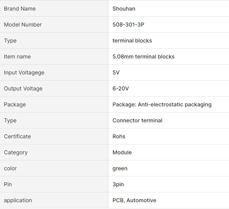The image size is (229, 209).
Task: Click the 3pin value
Action: (118, 185)
